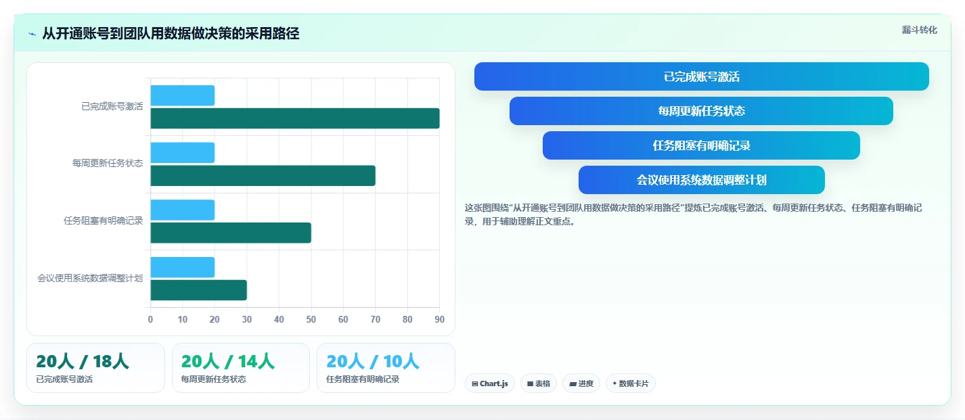Click the light blue bar for 已完成账号激活
Viewport: 965px width, 420px height.
click(x=182, y=95)
